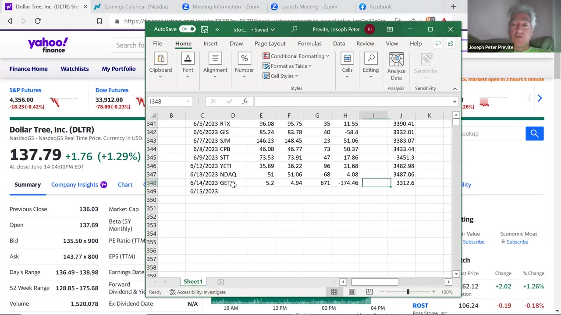Expand the Name Box dropdown arrow
561x315 pixels.
tap(188, 101)
